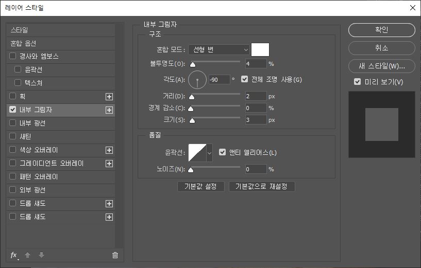Select the 스타일 section

pos(61,30)
